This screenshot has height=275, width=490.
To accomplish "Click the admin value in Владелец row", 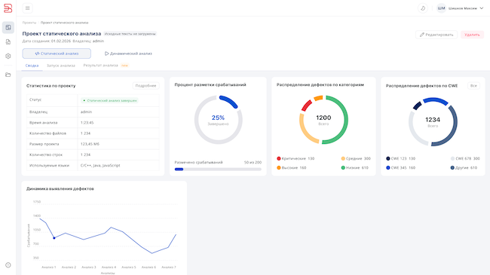I will pyautogui.click(x=86, y=112).
